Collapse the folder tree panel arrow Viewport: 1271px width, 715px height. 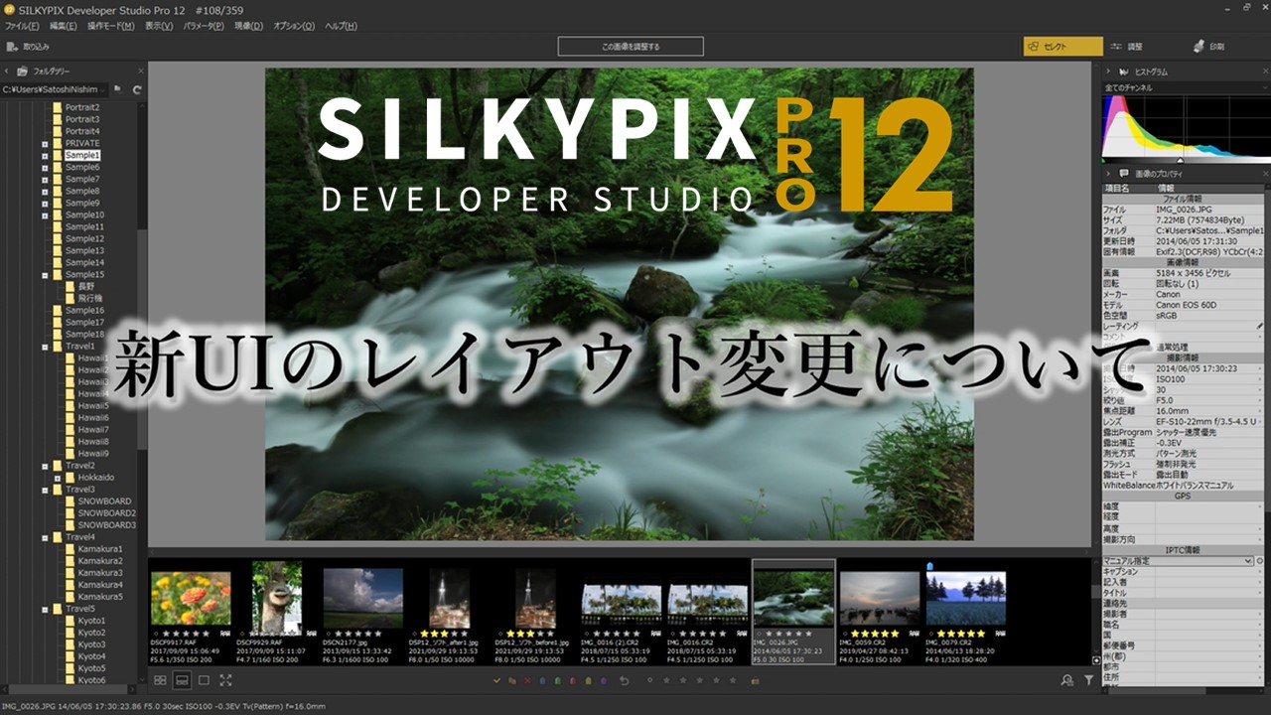7,71
